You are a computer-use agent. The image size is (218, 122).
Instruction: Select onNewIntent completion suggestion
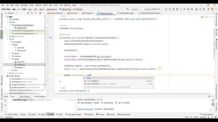coord(118,84)
